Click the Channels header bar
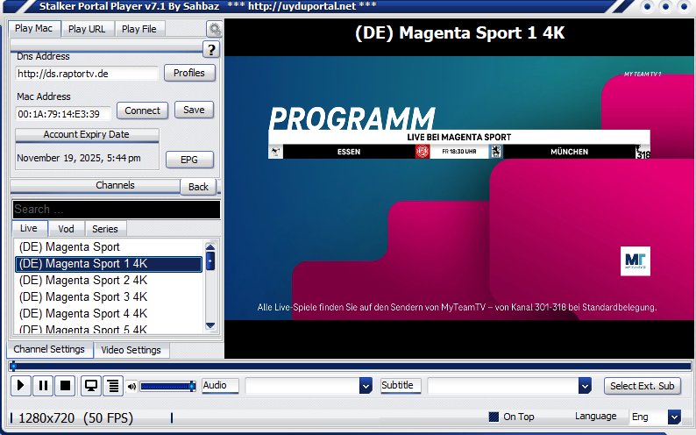 (x=96, y=186)
